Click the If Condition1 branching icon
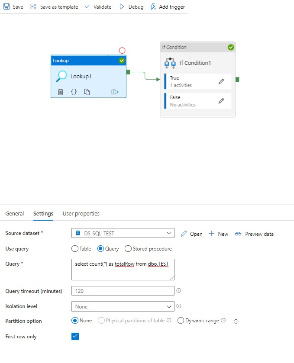Viewport: 294px width, 363px height. point(170,63)
